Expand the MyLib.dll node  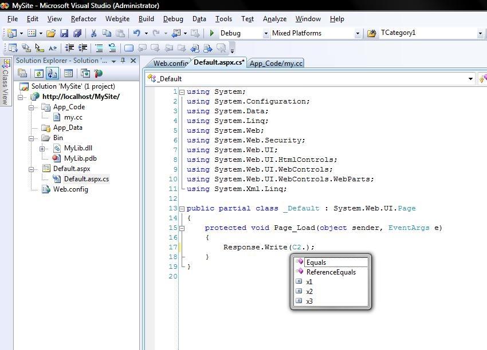(x=42, y=149)
